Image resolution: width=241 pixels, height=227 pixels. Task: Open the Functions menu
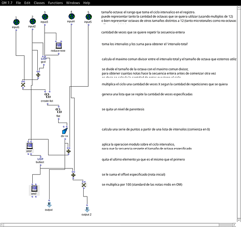(55, 3)
